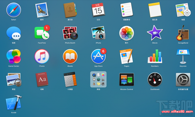The image size is (195, 117).
Task: Launch the Mail (邮件) app
Action: (x=42, y=10)
